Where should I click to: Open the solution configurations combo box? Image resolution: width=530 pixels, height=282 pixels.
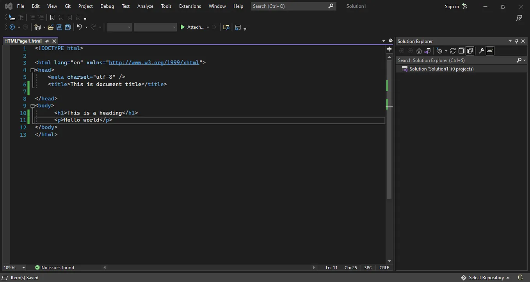tap(119, 27)
